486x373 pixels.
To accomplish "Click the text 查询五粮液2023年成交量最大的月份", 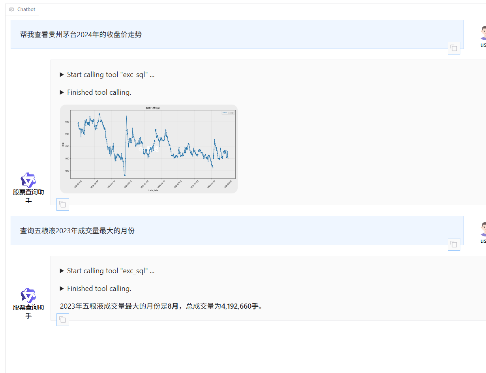I will (77, 231).
